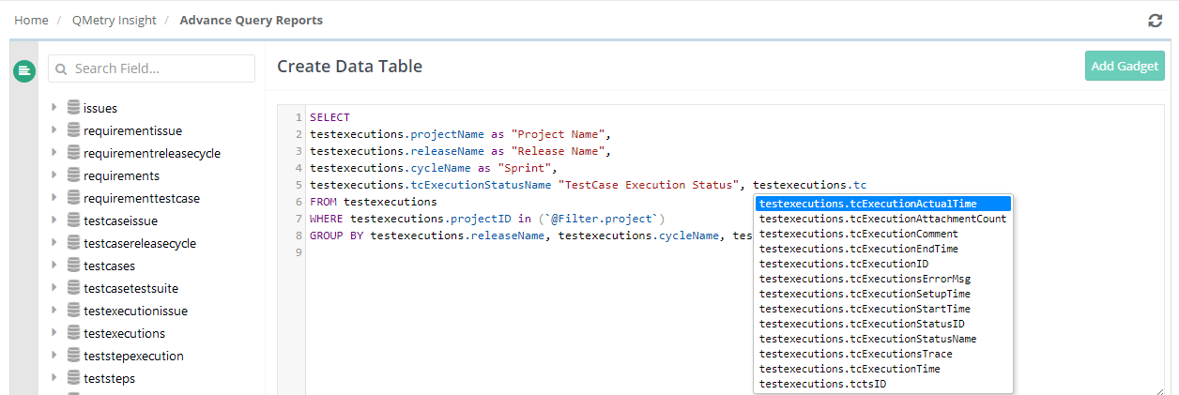Expand the requirementissue tree node
Screen dimensions: 1179x395
[54, 130]
